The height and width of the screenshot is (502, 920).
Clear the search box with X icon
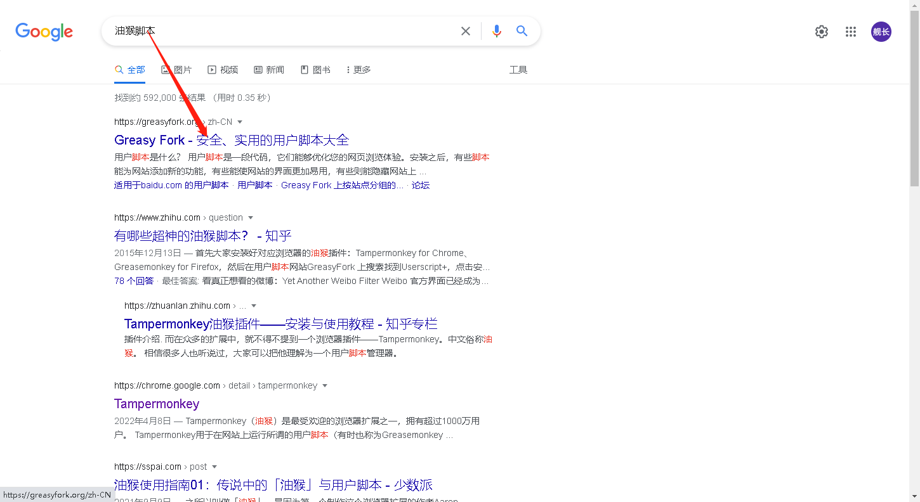click(466, 31)
